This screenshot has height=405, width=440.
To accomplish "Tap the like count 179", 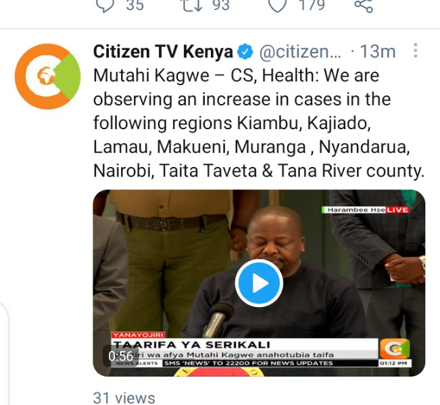I will 312,5.
